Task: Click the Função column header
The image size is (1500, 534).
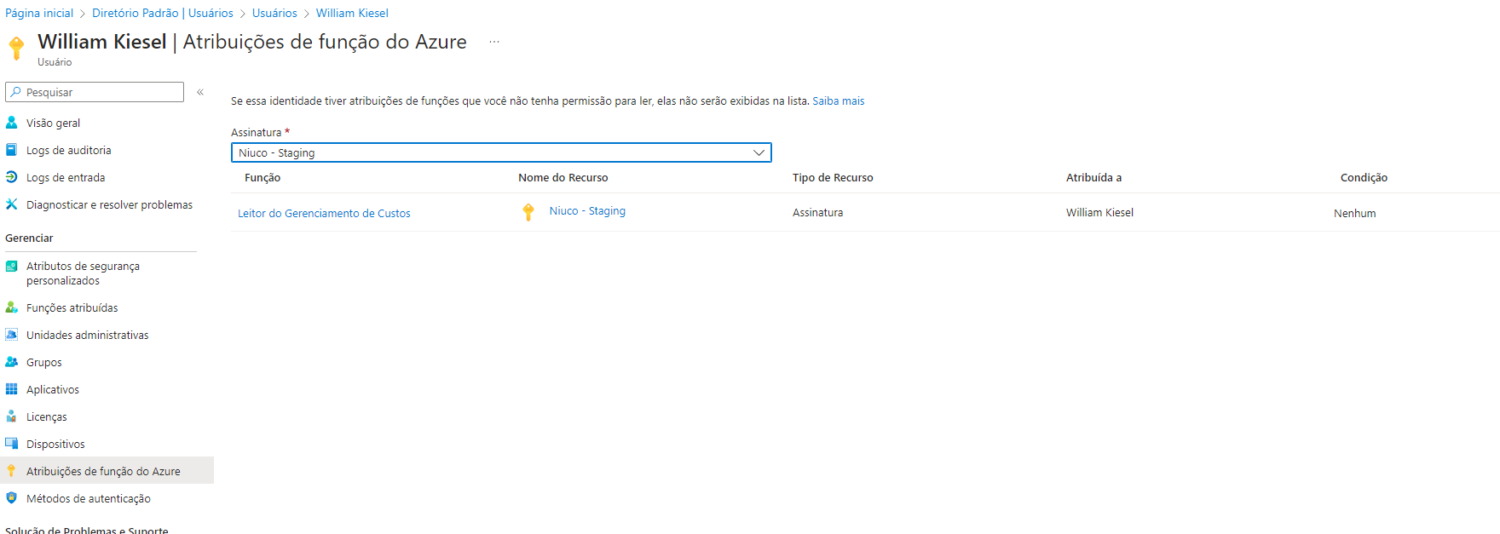Action: point(262,177)
